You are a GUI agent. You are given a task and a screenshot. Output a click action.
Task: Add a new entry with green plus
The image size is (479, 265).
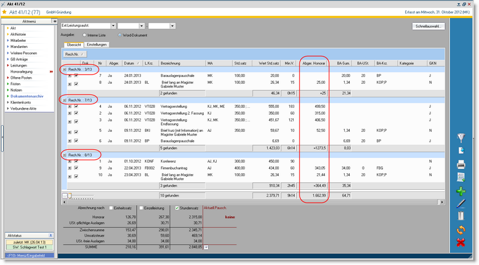coord(461,191)
